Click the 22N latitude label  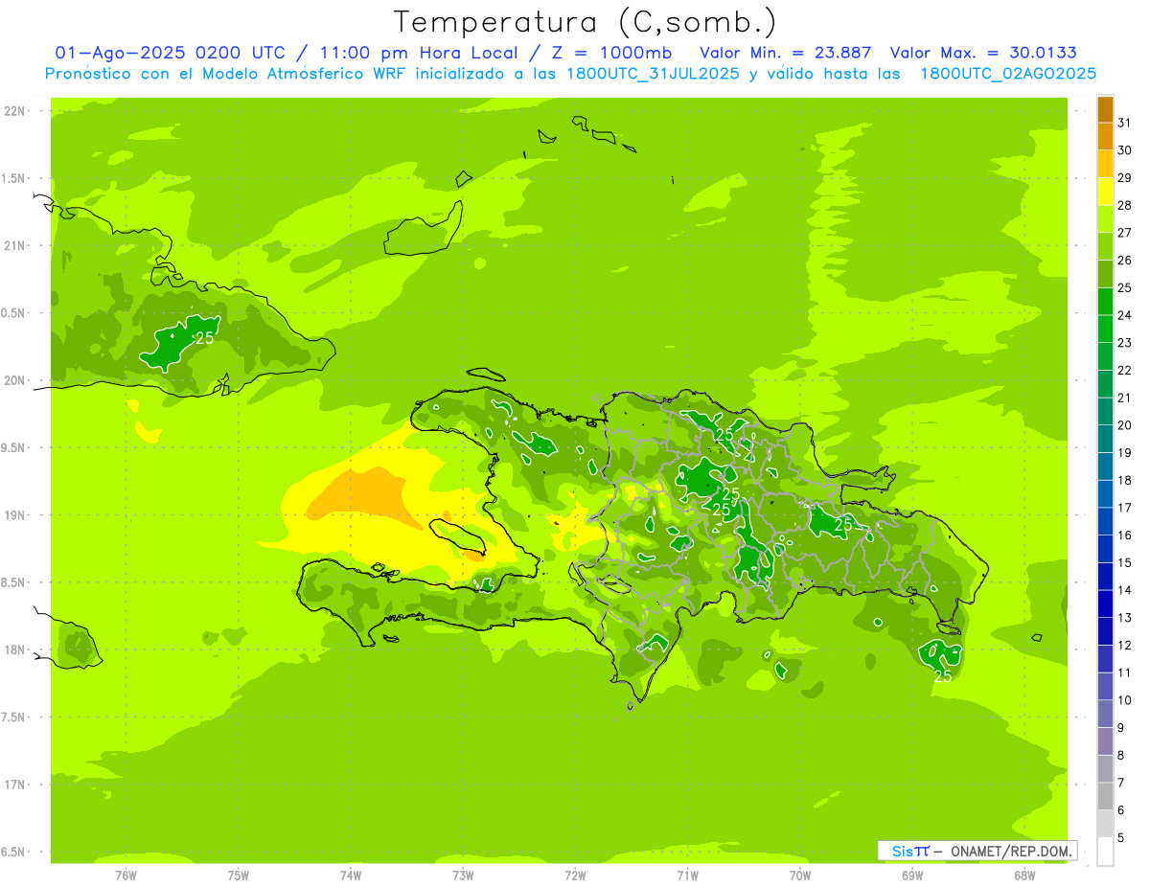[13, 111]
